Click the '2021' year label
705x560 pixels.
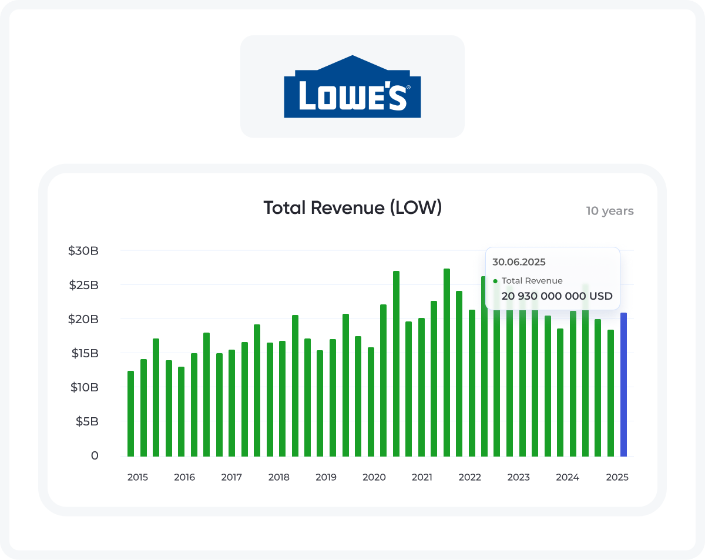pos(422,477)
